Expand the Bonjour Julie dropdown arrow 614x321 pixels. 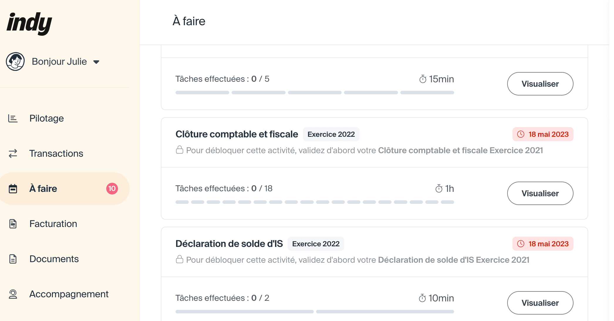96,62
